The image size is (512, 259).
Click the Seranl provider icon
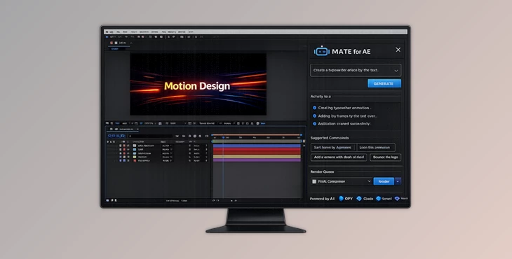379,198
